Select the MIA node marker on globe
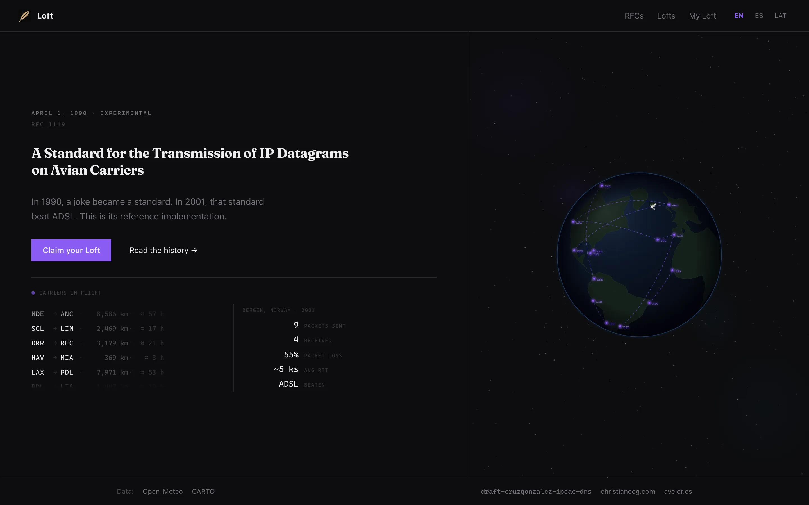 click(x=594, y=251)
